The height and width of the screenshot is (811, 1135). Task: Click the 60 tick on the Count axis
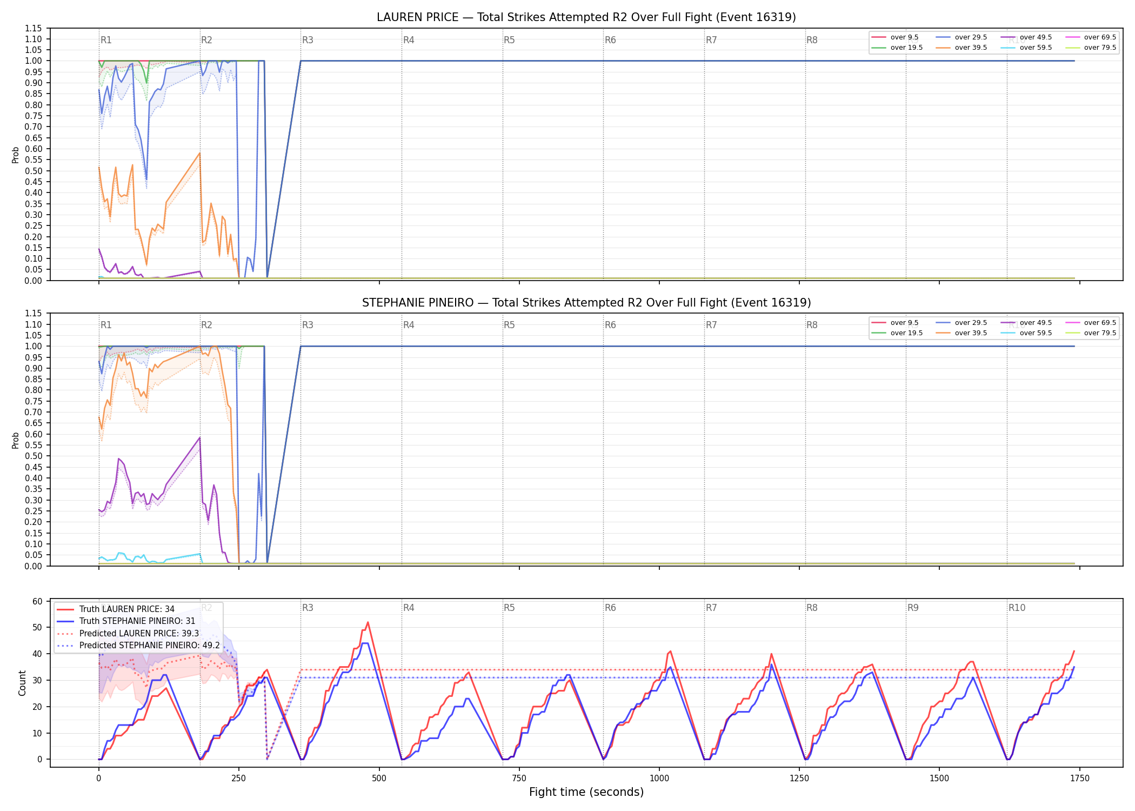37,601
